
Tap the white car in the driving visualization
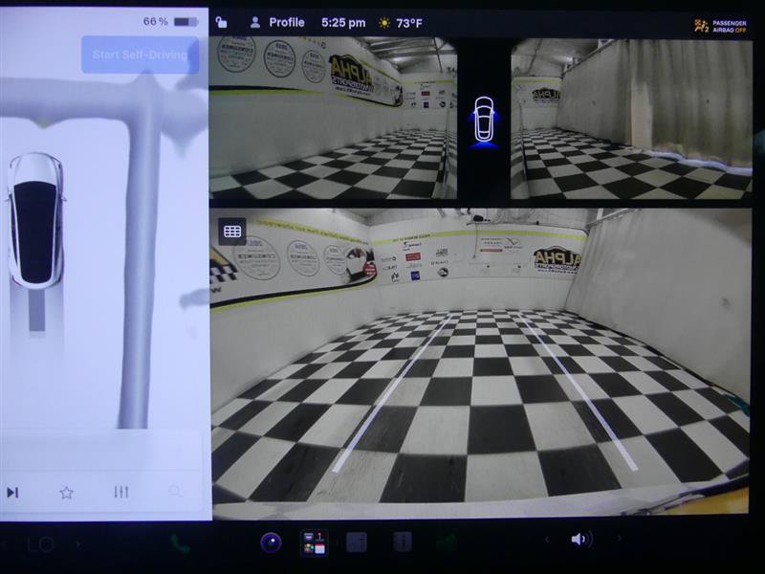tap(35, 220)
